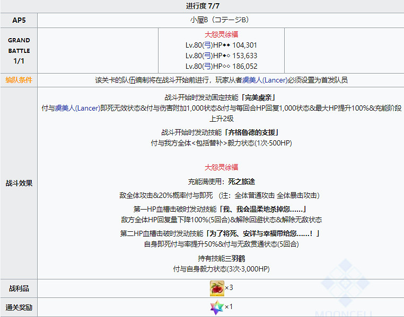Select the 小屋B（コテージB）stage name
This screenshot has height=317, width=404.
[x=219, y=20]
